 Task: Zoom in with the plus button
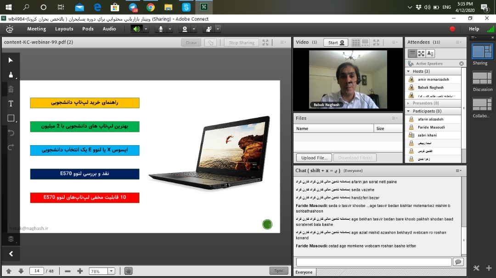pyautogui.click(x=80, y=271)
